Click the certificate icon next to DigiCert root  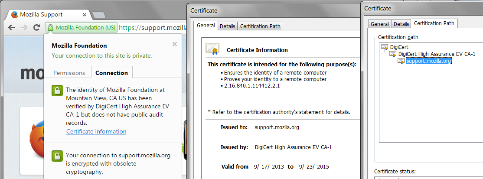(385, 47)
